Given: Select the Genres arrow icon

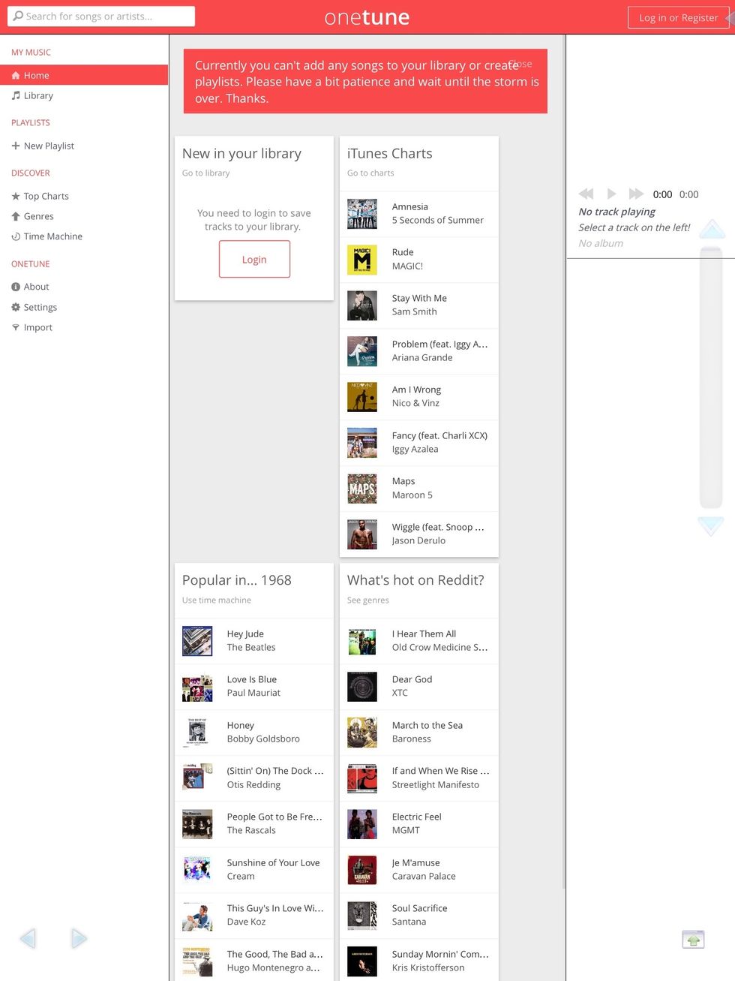Looking at the screenshot, I should pyautogui.click(x=15, y=216).
